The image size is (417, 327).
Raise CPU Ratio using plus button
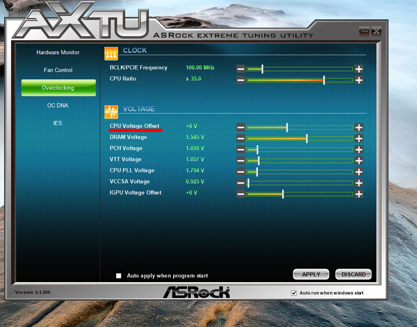pos(359,80)
